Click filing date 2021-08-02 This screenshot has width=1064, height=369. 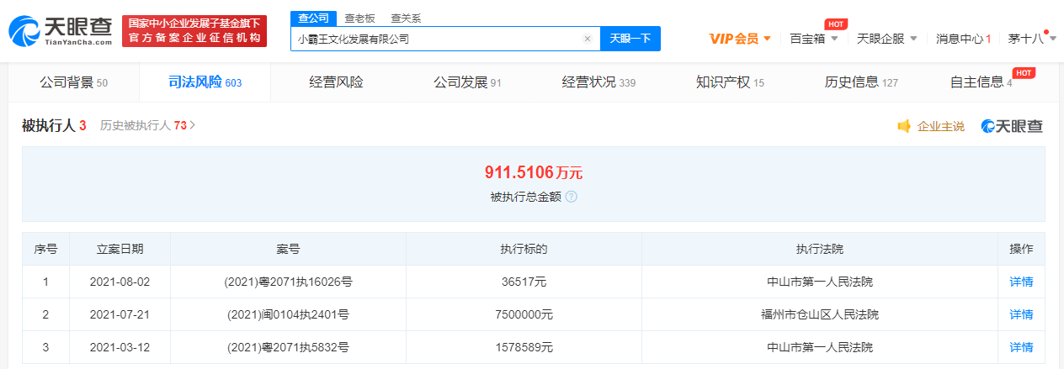(120, 282)
